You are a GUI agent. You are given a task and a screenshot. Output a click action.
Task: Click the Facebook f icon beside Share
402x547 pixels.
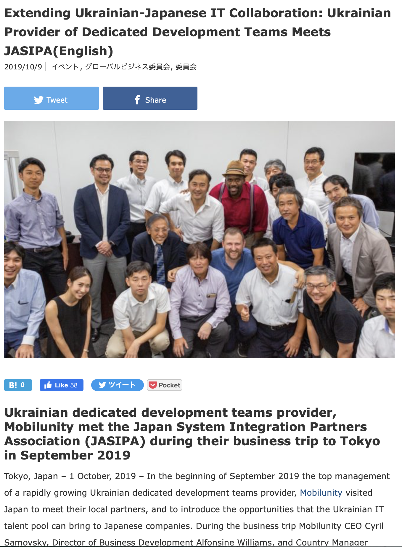(137, 100)
